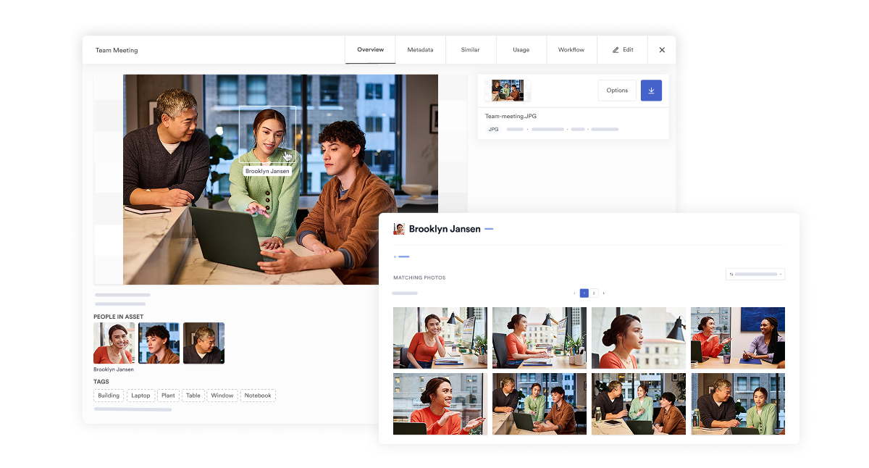Open the Workflow tab
This screenshot has height=468, width=869.
(571, 50)
